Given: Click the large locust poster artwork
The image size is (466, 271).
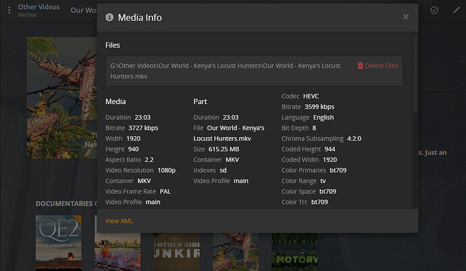Looking at the screenshot, I should pos(62,98).
